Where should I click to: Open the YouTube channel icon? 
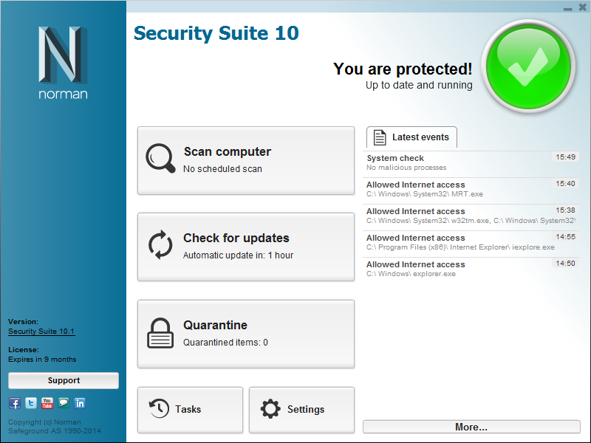coord(47,403)
